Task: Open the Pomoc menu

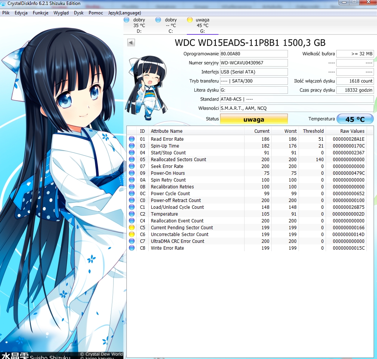Action: [x=96, y=13]
